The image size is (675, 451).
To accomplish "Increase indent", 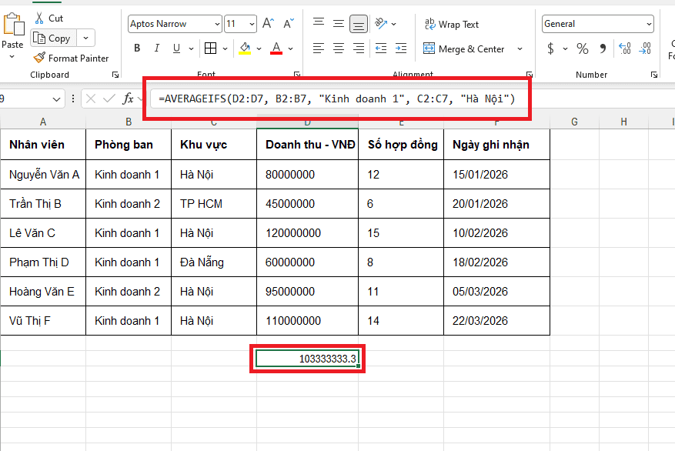I will (x=401, y=48).
